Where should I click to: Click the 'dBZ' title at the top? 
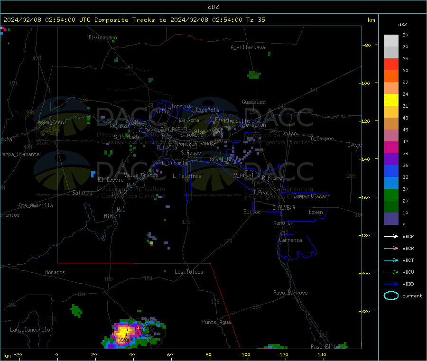coord(213,7)
